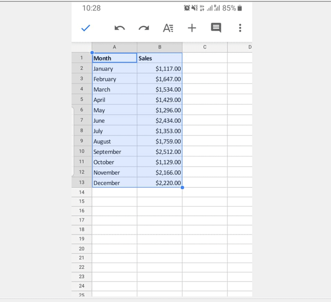The width and height of the screenshot is (331, 302).
Task: Tap the top-left selection handle
Action: coord(92,52)
